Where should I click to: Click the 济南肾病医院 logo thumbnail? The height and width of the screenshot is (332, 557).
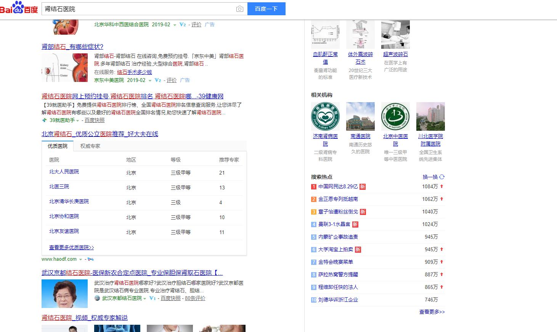pyautogui.click(x=325, y=116)
